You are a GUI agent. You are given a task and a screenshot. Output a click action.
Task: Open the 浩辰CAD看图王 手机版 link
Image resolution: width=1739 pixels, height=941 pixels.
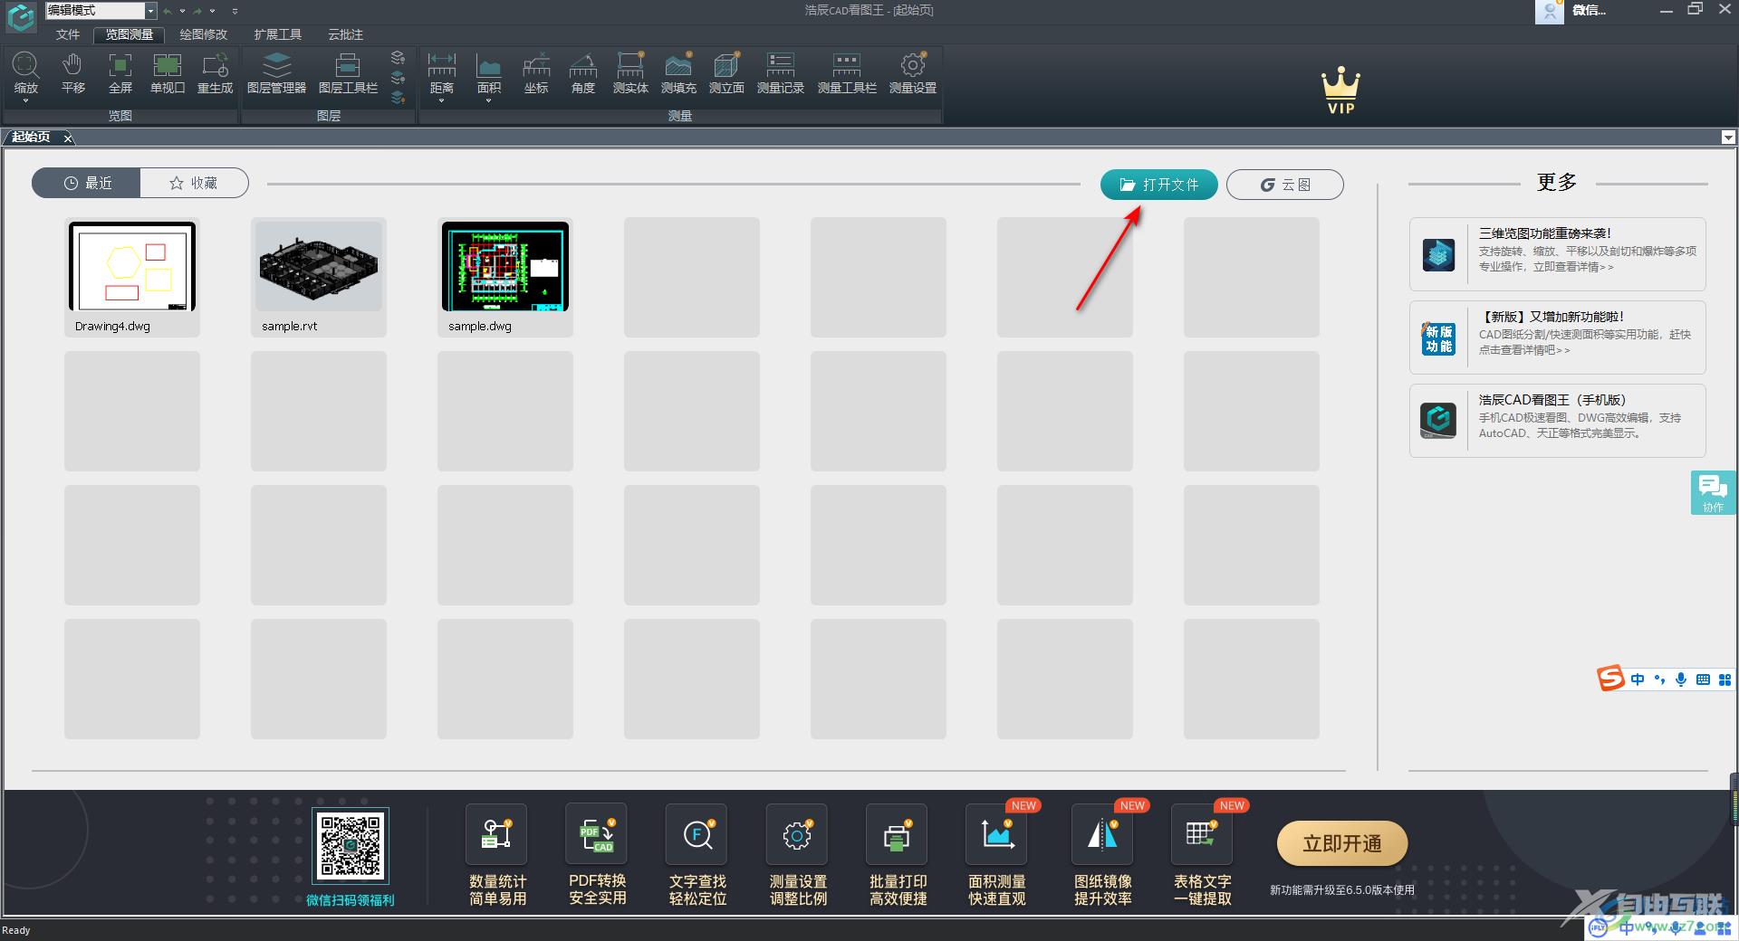click(1558, 421)
